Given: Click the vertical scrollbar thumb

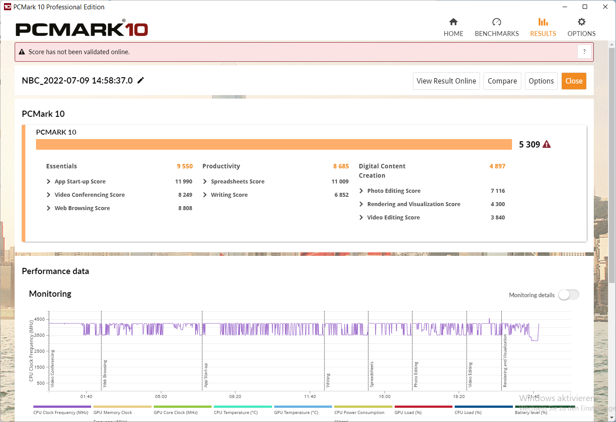Looking at the screenshot, I should pyautogui.click(x=612, y=165).
